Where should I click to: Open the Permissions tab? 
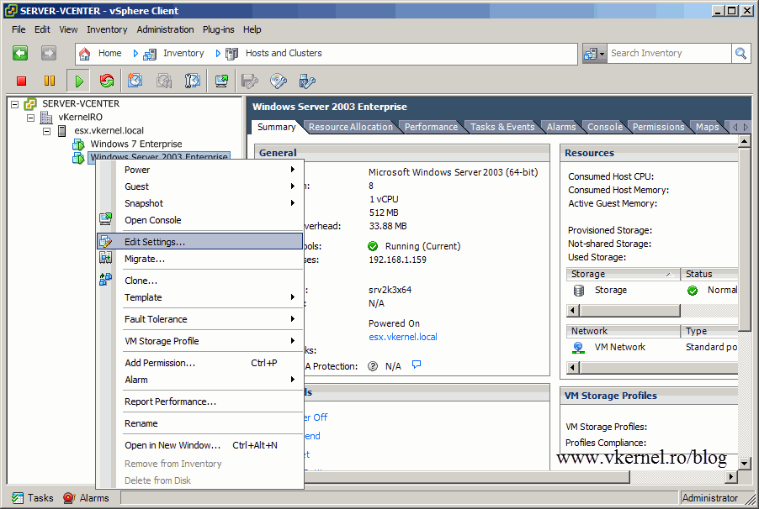[658, 127]
